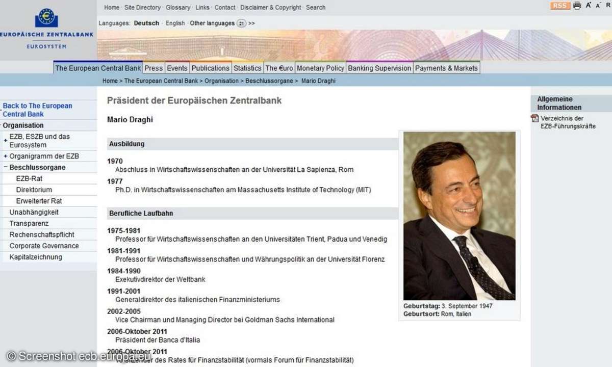The height and width of the screenshot is (367, 612).
Task: Click the European Central Bank logo
Action: 47,29
